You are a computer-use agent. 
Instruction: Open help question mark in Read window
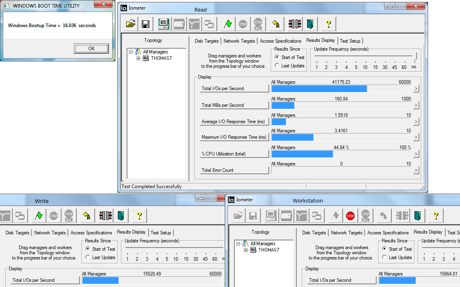point(329,24)
